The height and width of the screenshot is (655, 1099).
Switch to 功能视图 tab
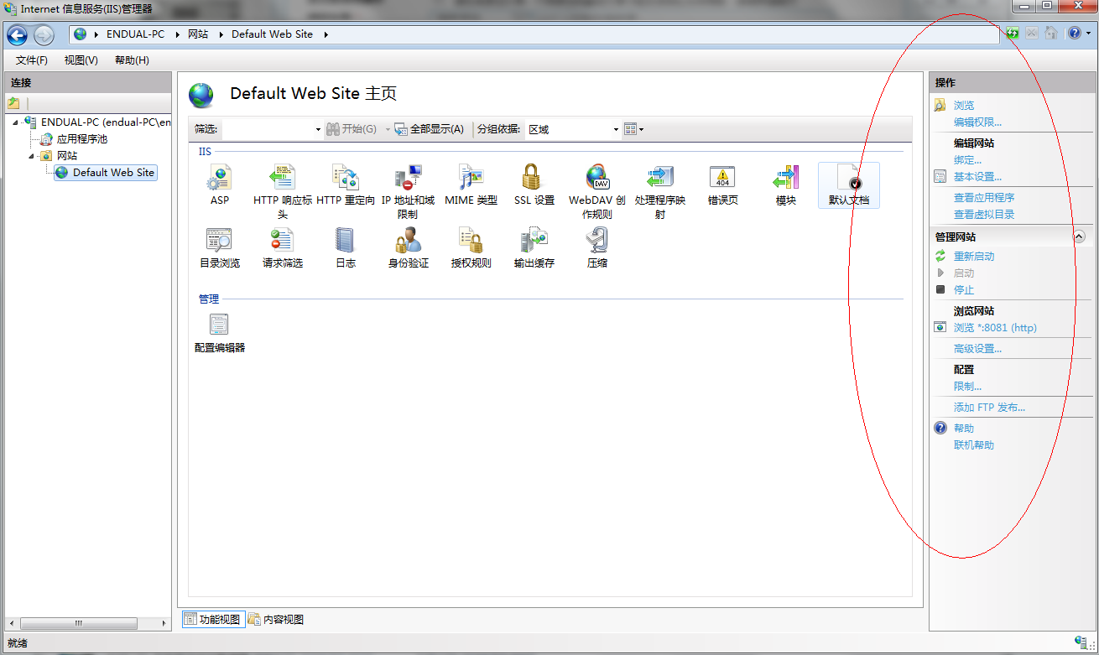tap(212, 620)
